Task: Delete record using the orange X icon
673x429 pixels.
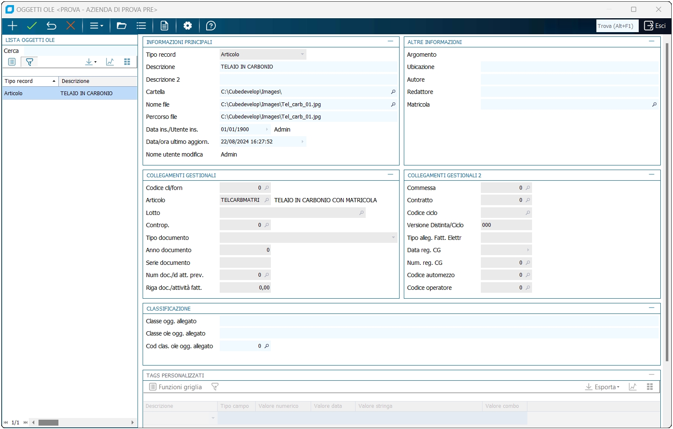Action: point(71,26)
